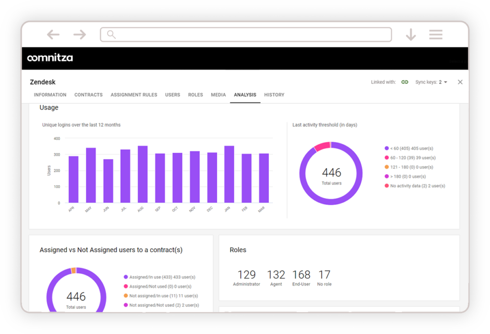Toggle the '60 - 120 (39)' legend dot
This screenshot has height=334, width=490.
[387, 158]
